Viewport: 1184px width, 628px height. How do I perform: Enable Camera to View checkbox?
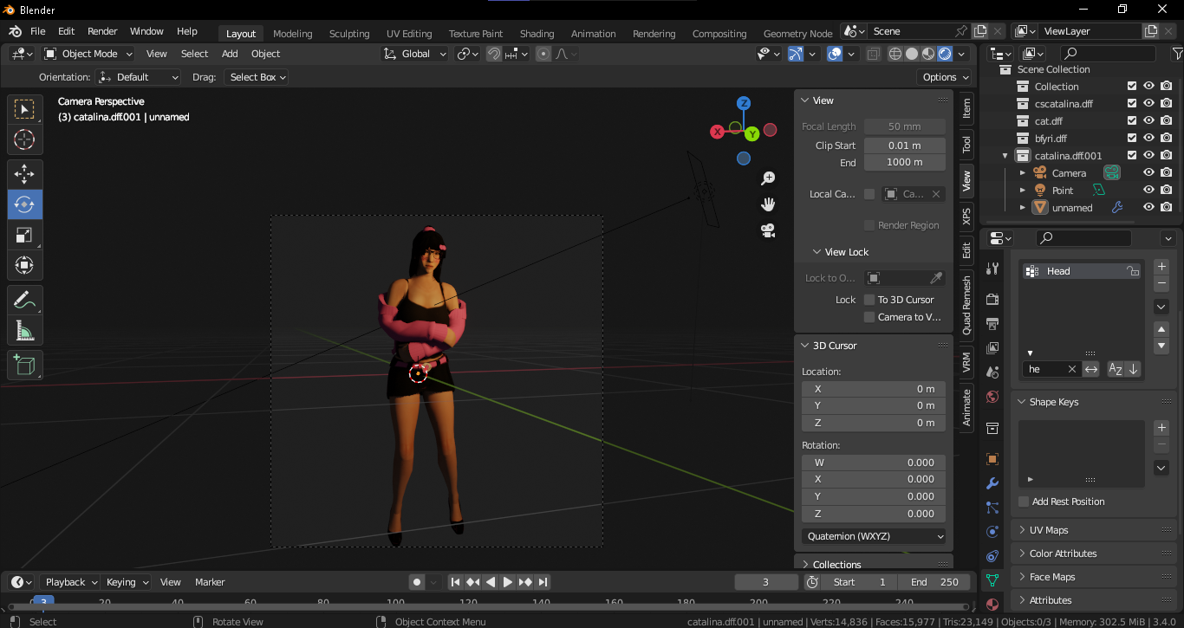coord(869,317)
